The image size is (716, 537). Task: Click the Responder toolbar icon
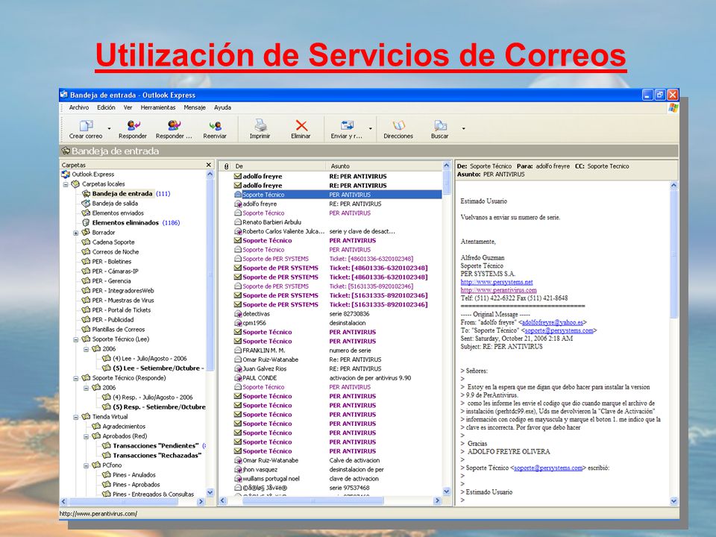[133, 125]
